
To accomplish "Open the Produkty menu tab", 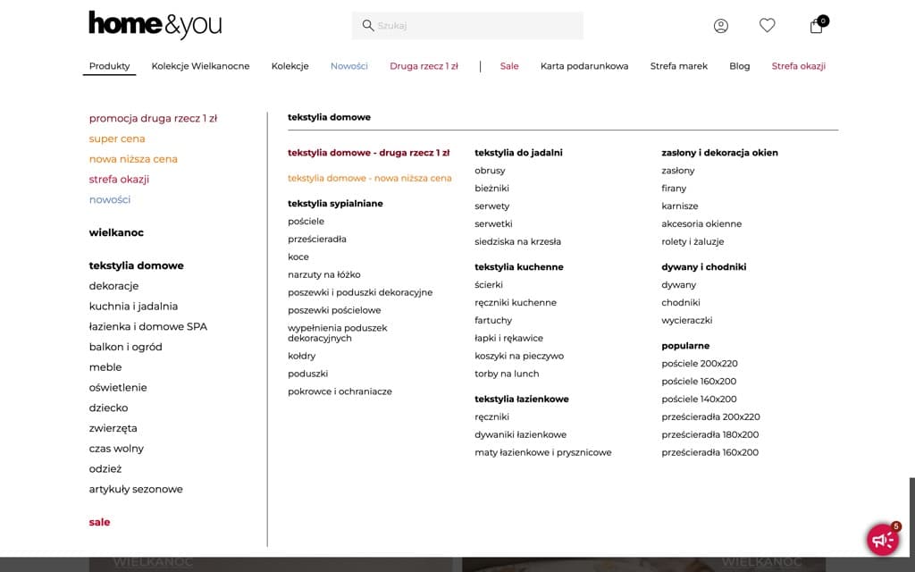I will 109,65.
